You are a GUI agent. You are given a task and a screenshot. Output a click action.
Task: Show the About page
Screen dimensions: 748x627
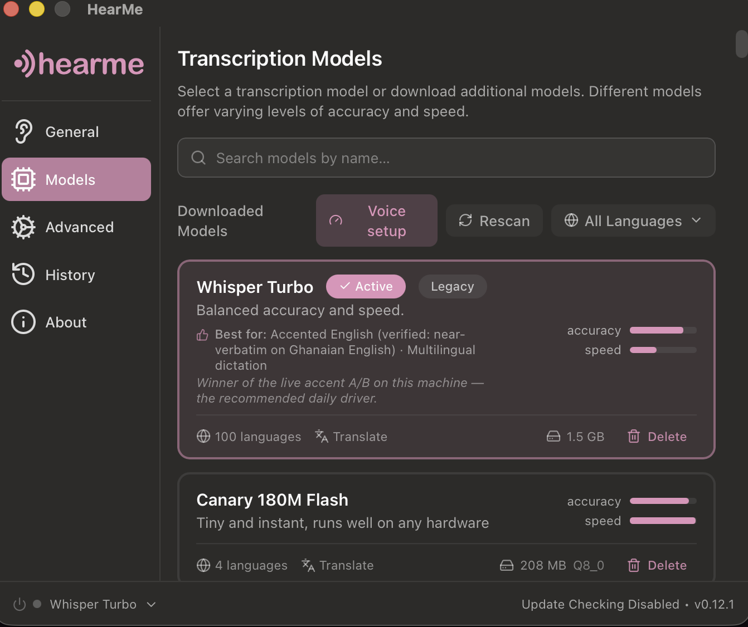76,322
